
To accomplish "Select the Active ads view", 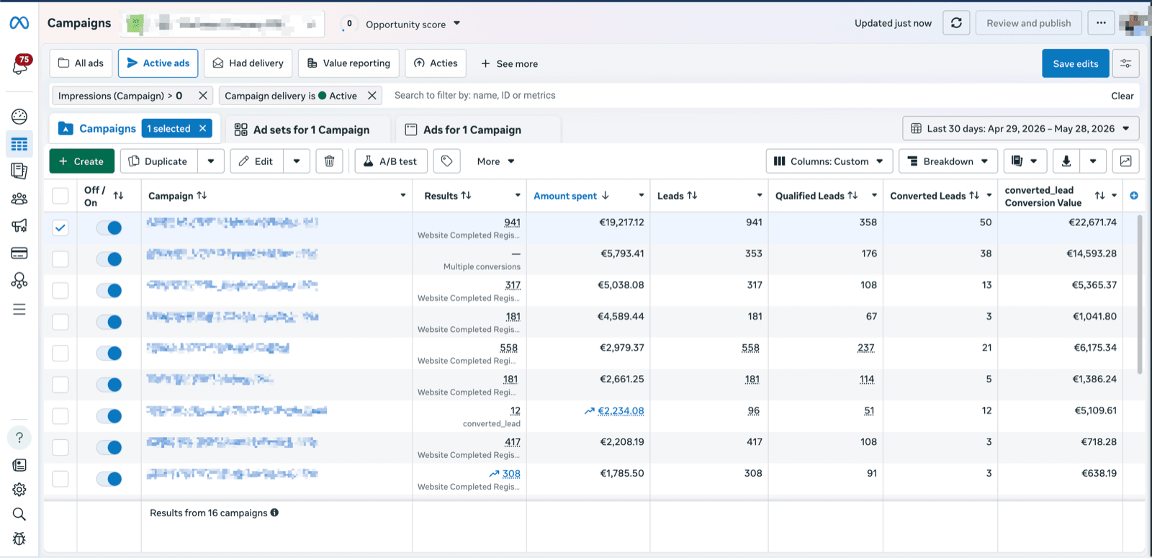I will point(158,63).
